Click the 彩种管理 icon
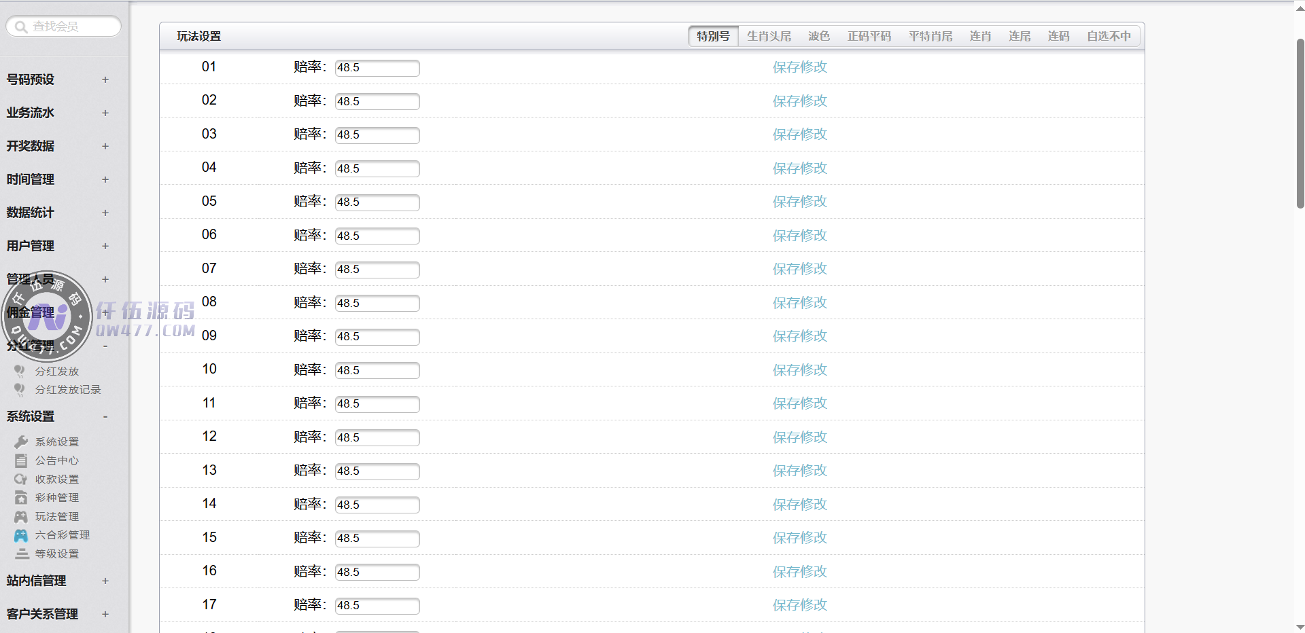The image size is (1305, 633). click(21, 498)
